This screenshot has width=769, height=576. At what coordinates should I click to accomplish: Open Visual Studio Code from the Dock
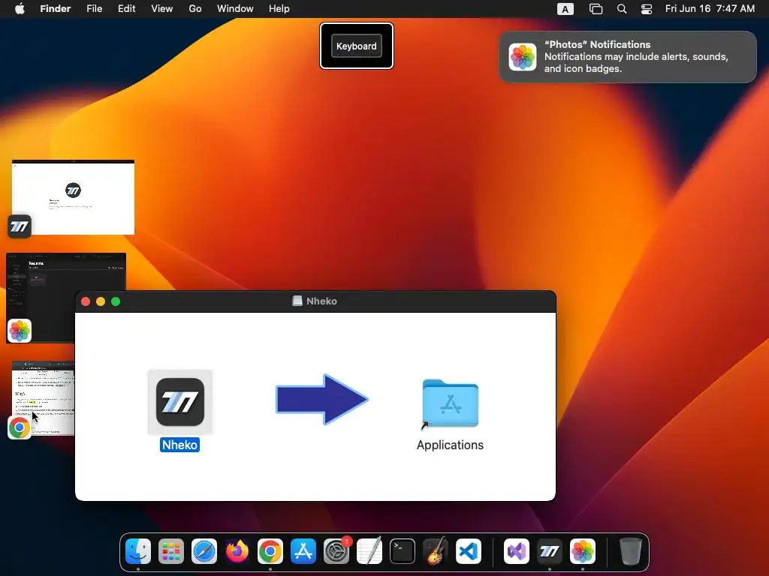click(x=469, y=551)
